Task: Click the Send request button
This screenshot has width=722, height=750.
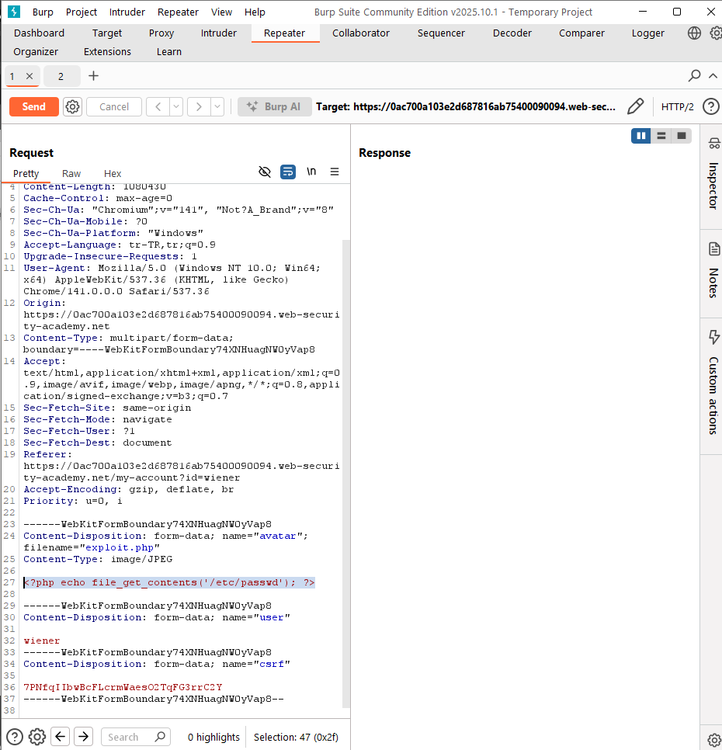Action: pyautogui.click(x=34, y=106)
